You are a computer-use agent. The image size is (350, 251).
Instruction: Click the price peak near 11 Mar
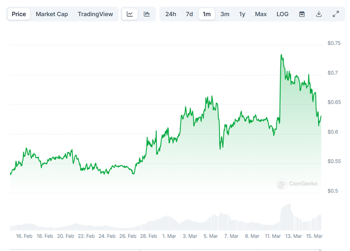(x=282, y=55)
